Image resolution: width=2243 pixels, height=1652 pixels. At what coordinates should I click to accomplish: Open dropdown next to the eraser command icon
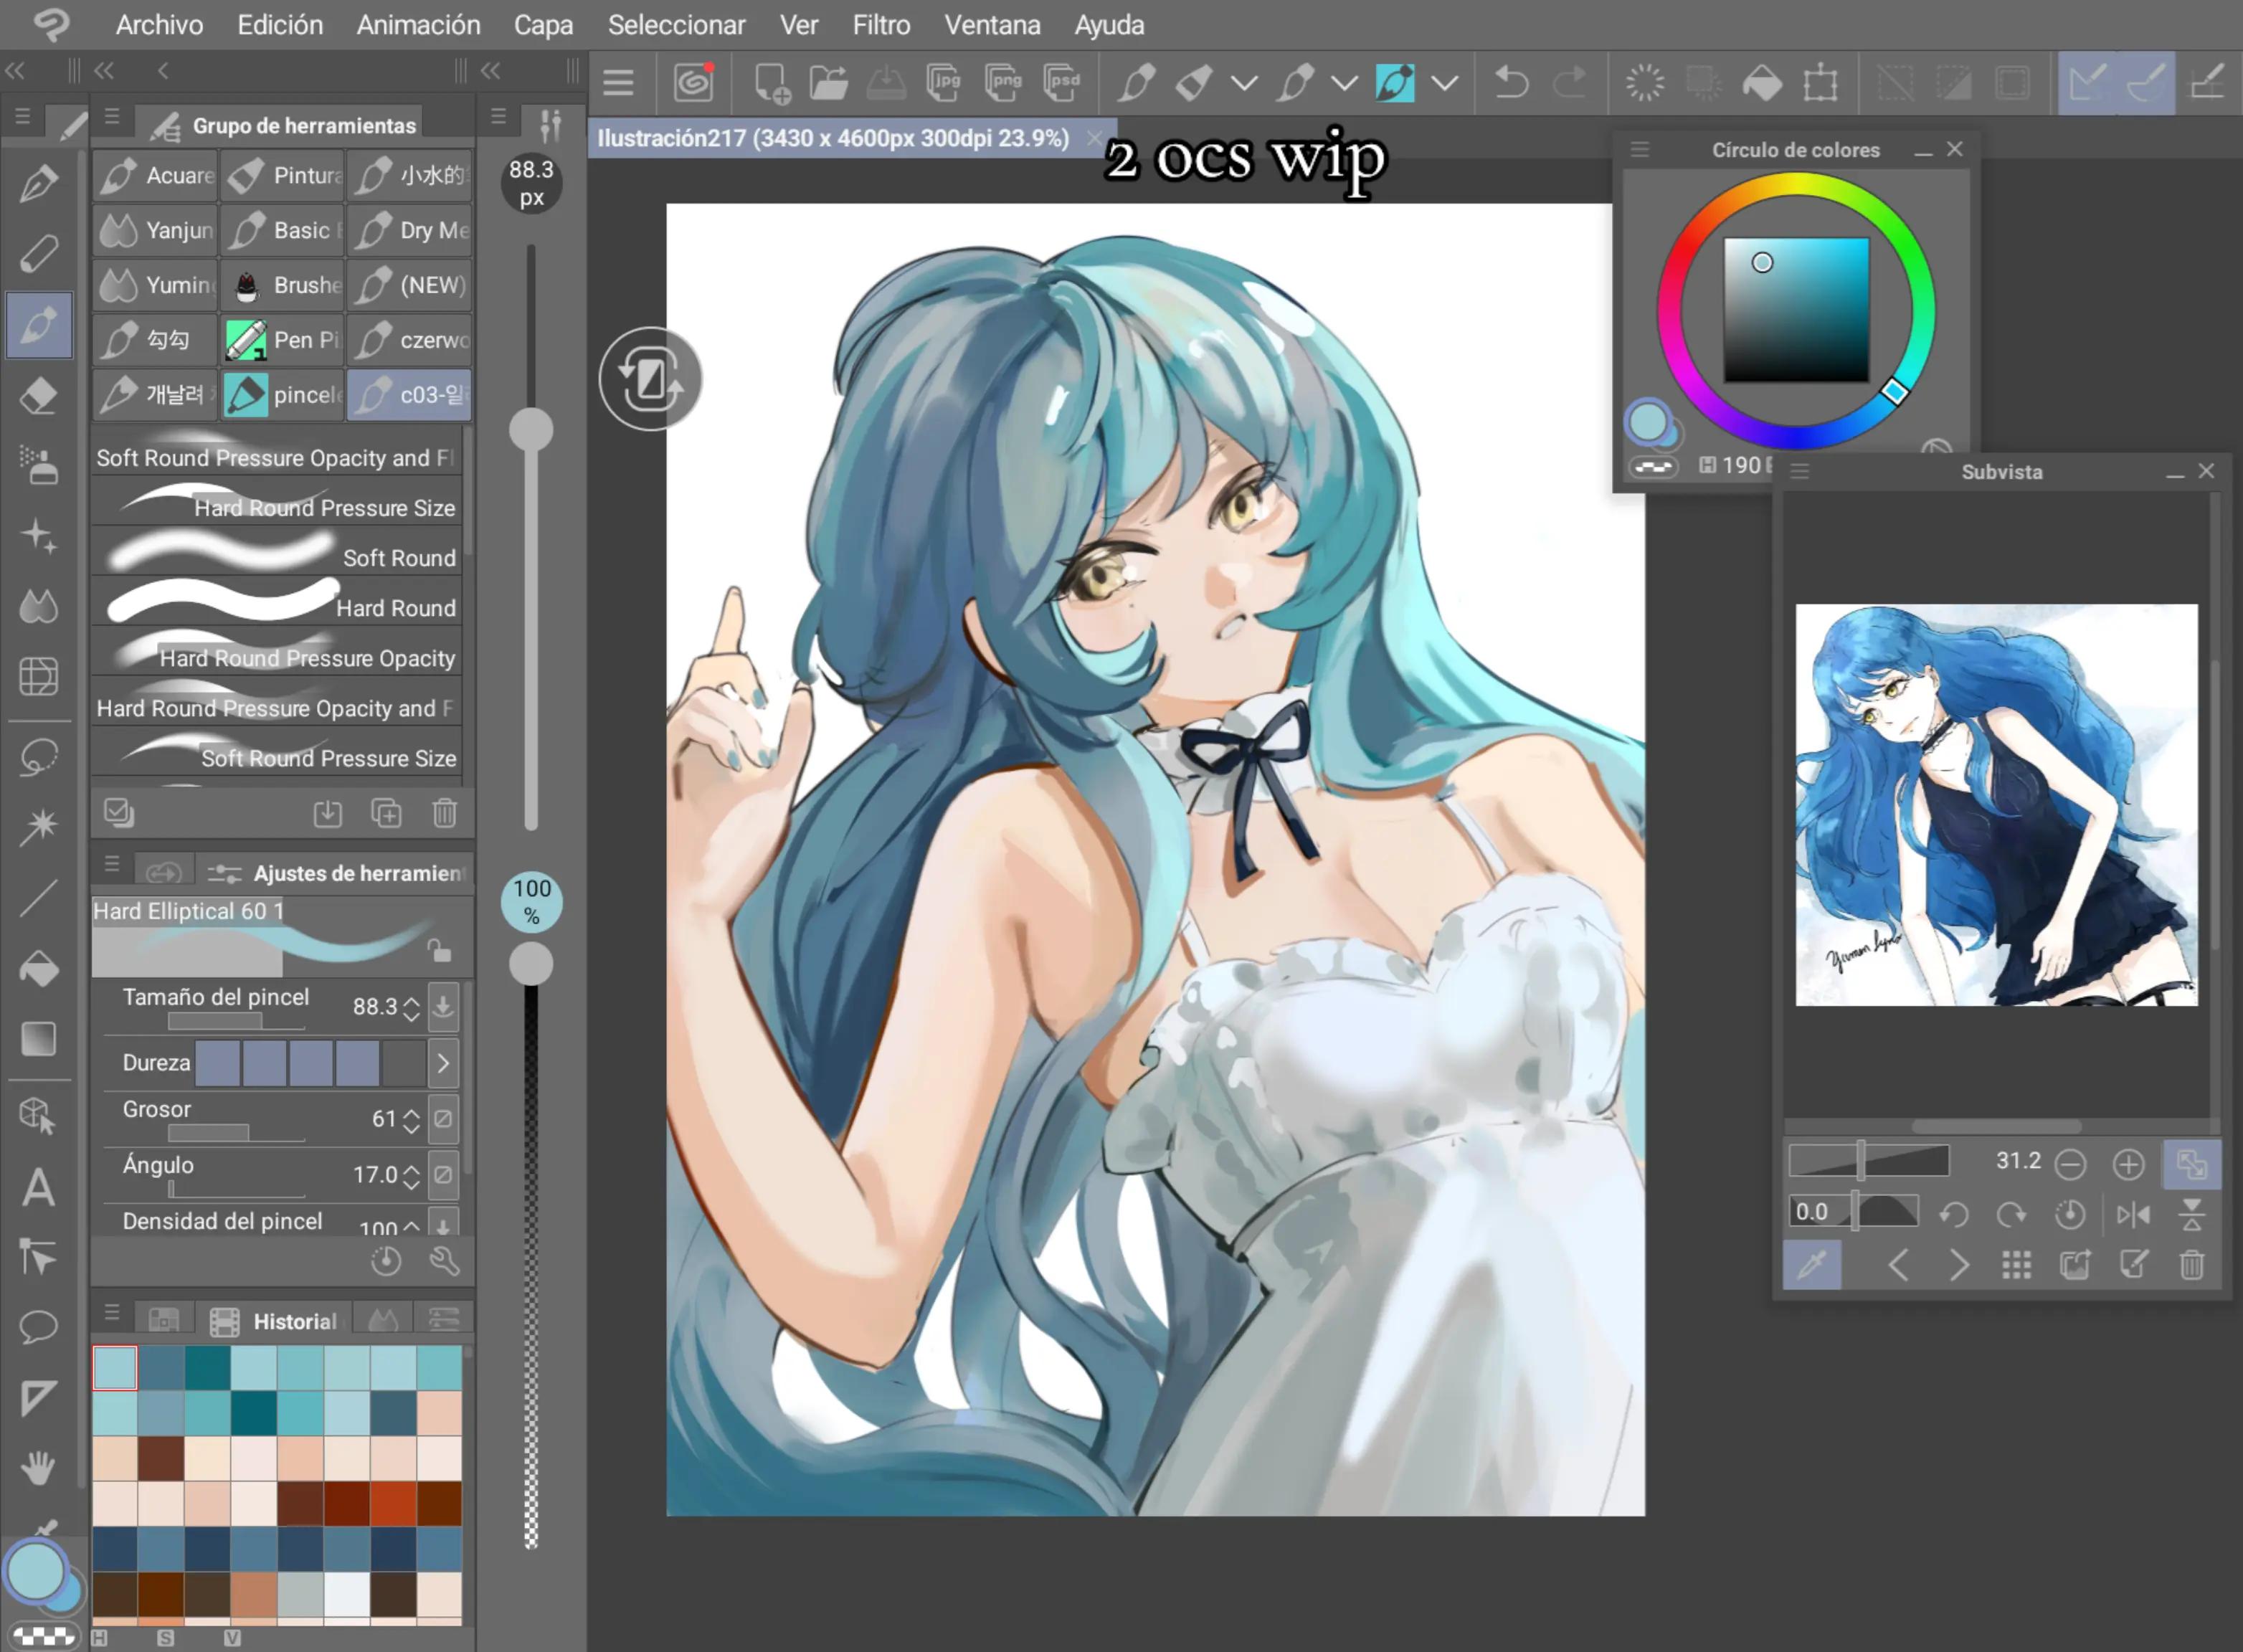(1244, 83)
